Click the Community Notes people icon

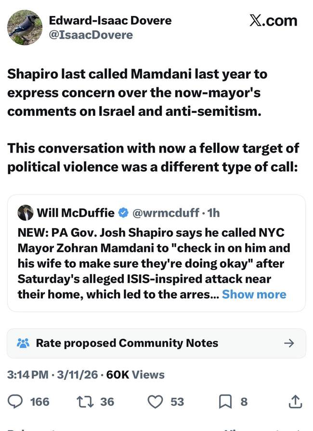(x=23, y=343)
